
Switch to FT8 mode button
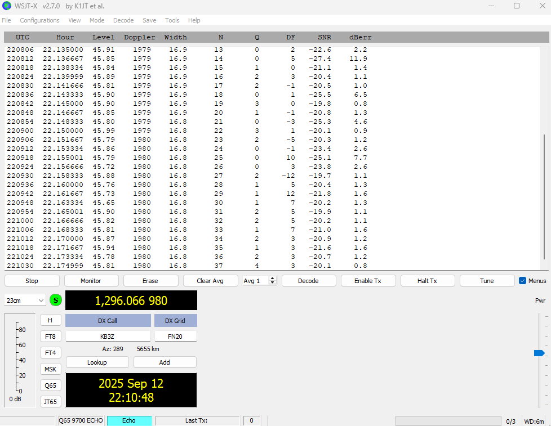[50, 337]
